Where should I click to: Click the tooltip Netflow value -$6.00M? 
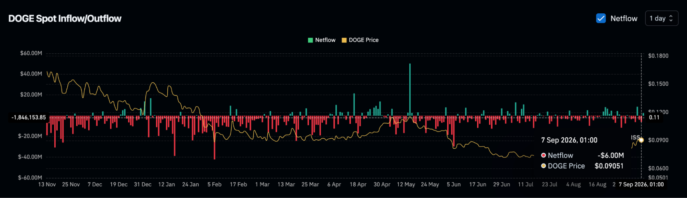(x=611, y=156)
